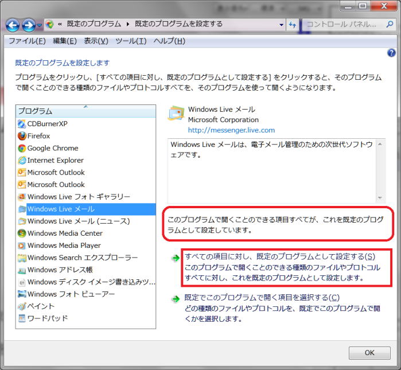Select Windows フォト ビューアー in the list
This screenshot has width=401, height=370.
pyautogui.click(x=71, y=294)
